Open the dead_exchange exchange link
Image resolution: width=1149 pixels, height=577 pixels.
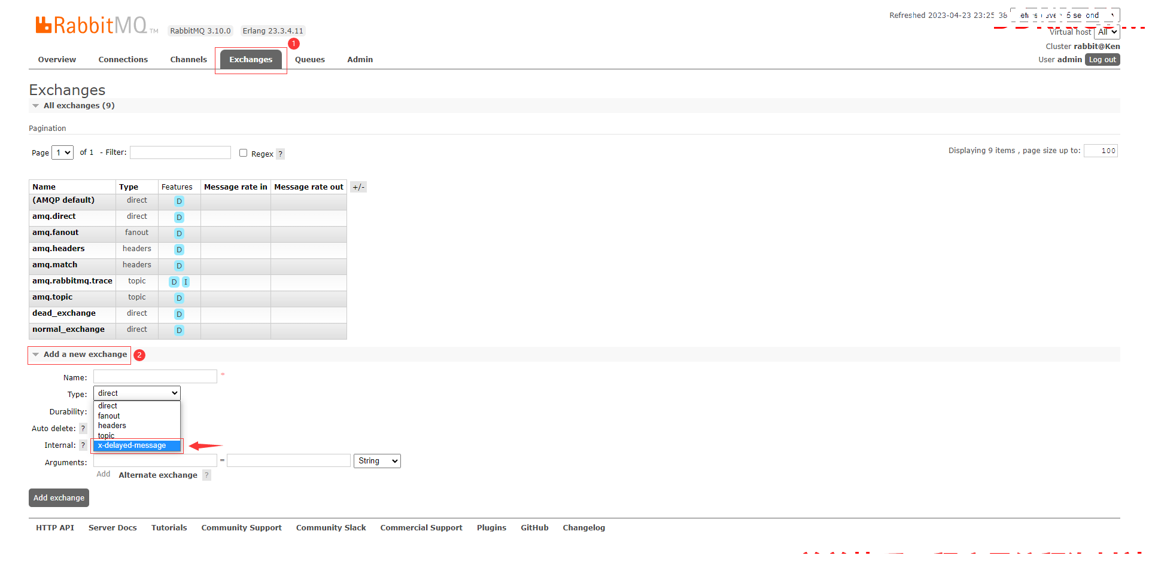pos(64,313)
